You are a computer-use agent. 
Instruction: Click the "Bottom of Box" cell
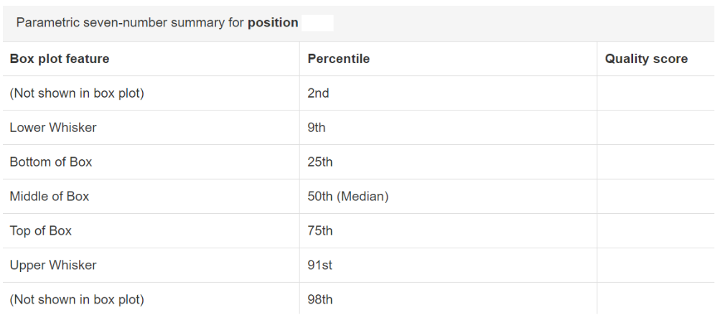point(51,162)
